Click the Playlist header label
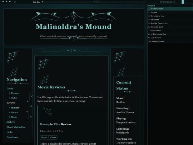The image size is (193, 145). 152,6
